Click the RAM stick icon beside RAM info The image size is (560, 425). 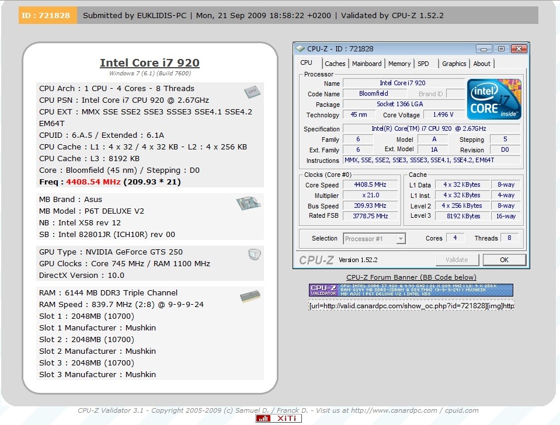click(250, 297)
